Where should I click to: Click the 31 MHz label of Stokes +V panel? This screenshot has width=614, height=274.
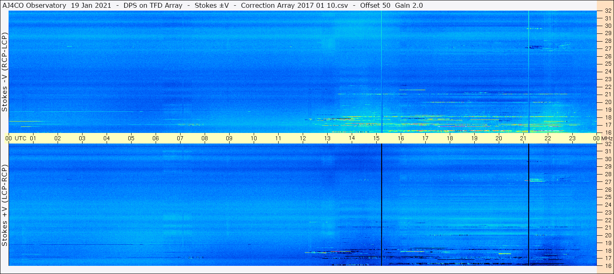[x=608, y=151]
